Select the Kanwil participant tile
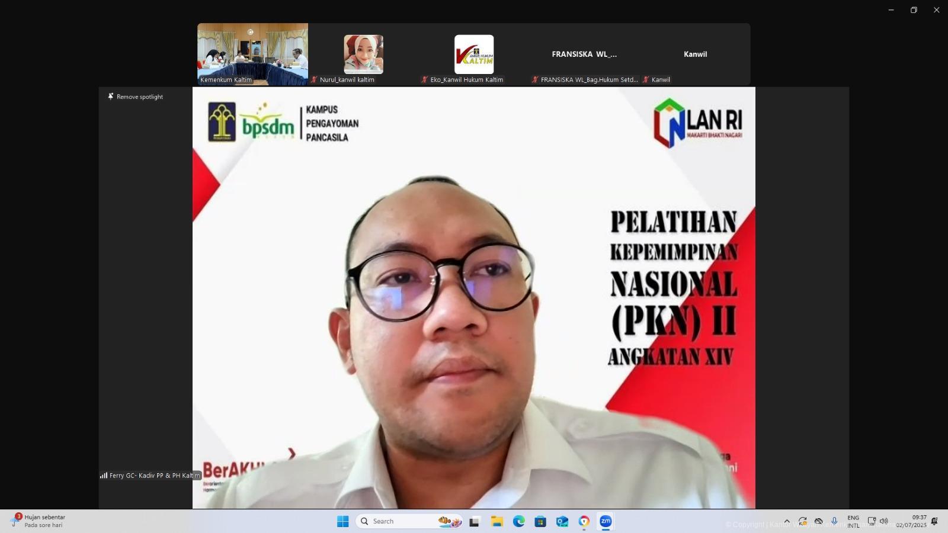948x533 pixels. pyautogui.click(x=695, y=54)
